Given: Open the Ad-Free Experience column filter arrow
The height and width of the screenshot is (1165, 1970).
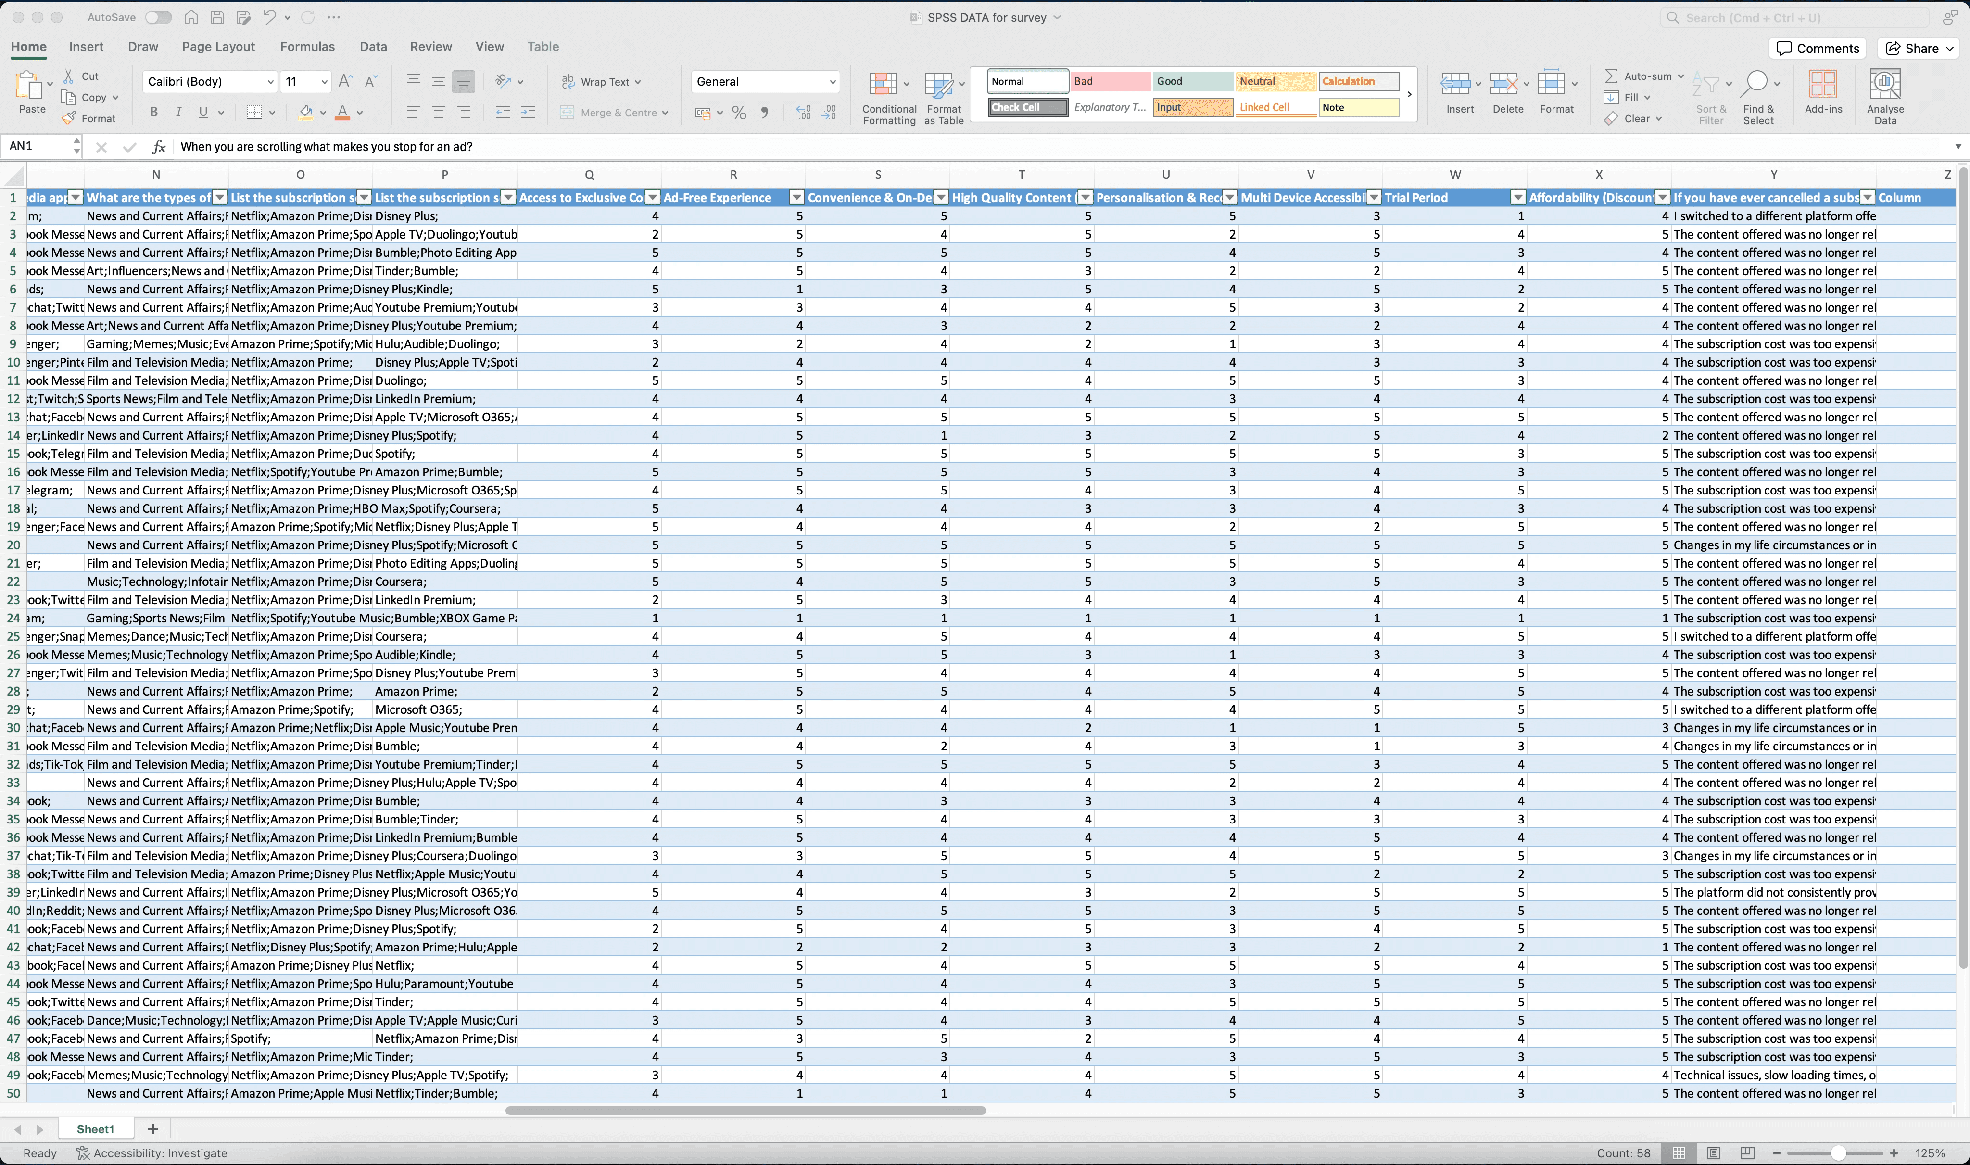Looking at the screenshot, I should coord(796,198).
